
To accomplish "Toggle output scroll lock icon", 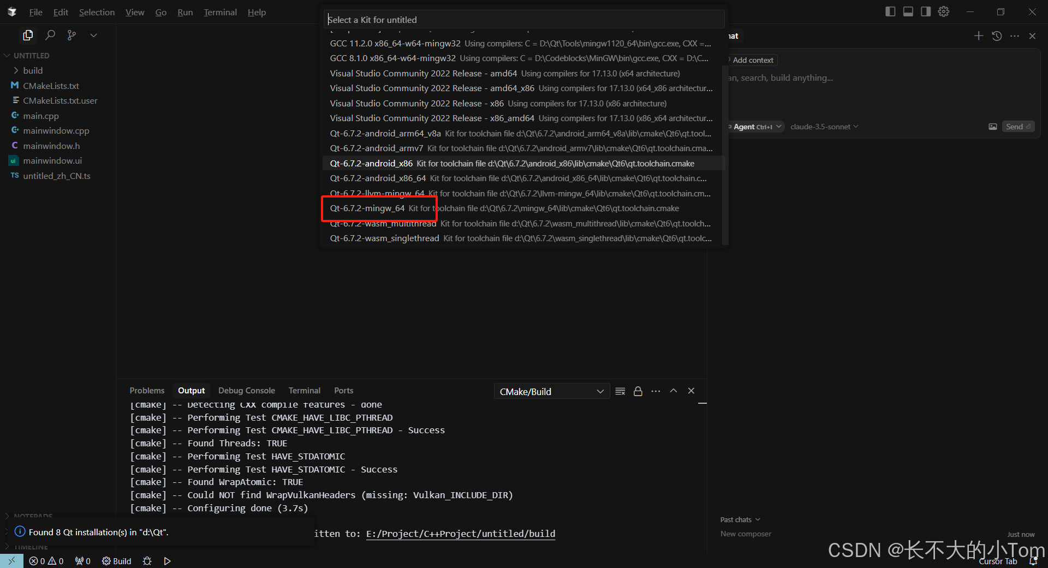I will (638, 391).
